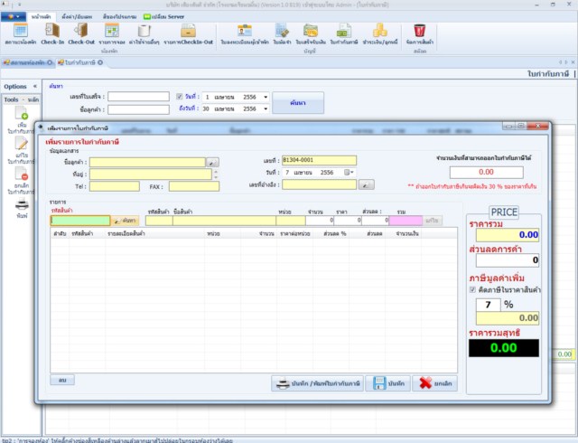Close the tax invoice tab icon

click(100, 62)
